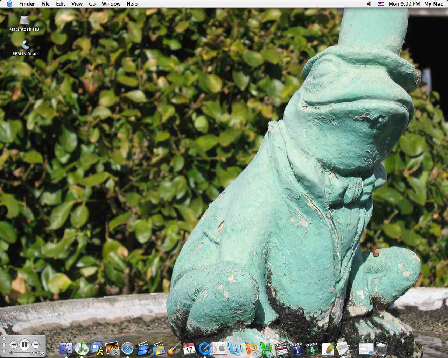Open iPhoto from the Dock
Image resolution: width=448 pixels, height=358 pixels.
112,348
